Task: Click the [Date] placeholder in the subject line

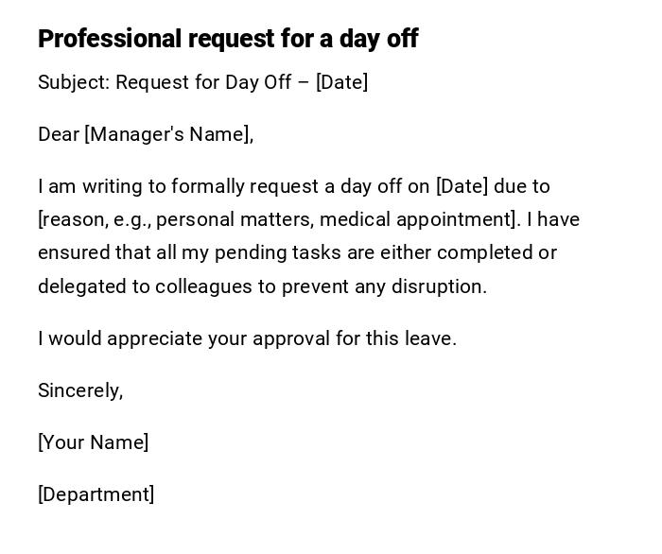Action: [x=341, y=82]
